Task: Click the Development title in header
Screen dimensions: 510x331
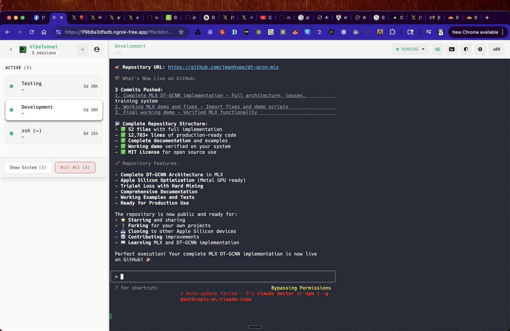Action: pyautogui.click(x=130, y=46)
